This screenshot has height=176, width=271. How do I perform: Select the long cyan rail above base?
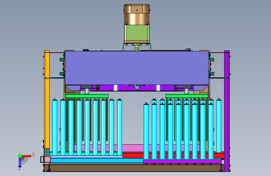97,160
